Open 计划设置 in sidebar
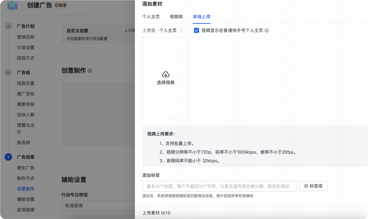Image resolution: width=368 pixels, height=219 pixels. 26,48
